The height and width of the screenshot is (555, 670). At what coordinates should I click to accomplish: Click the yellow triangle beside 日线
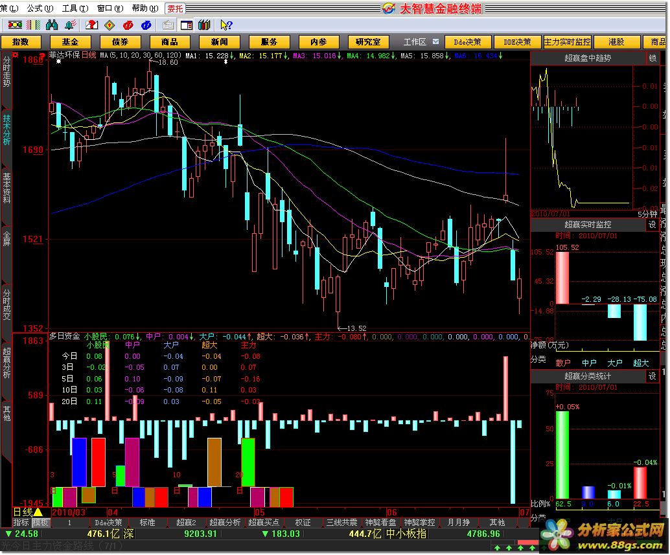(38, 512)
